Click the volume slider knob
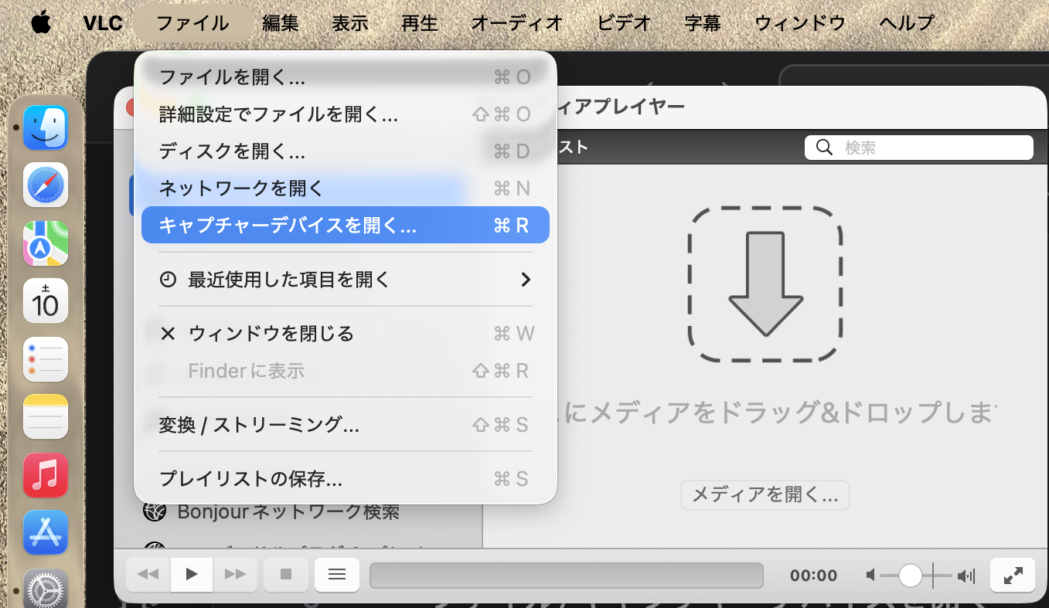The height and width of the screenshot is (608, 1049). (x=911, y=575)
